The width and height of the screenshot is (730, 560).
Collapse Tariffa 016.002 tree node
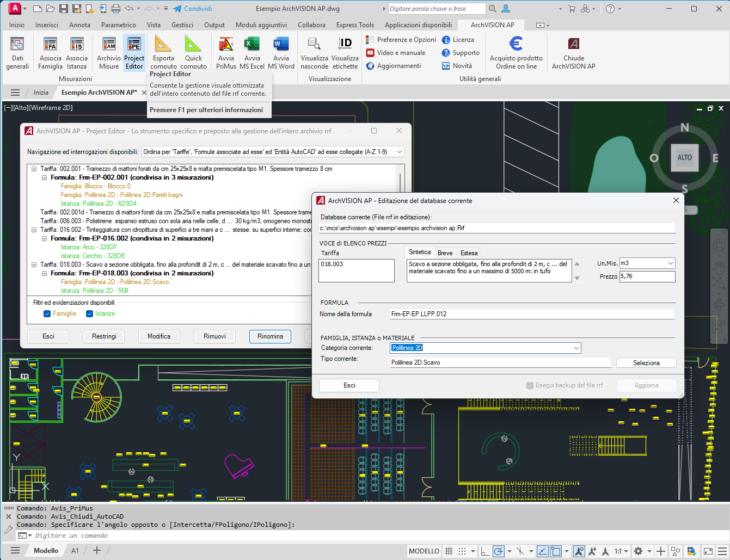coord(34,230)
